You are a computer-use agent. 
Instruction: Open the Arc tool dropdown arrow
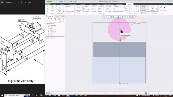[96, 6]
